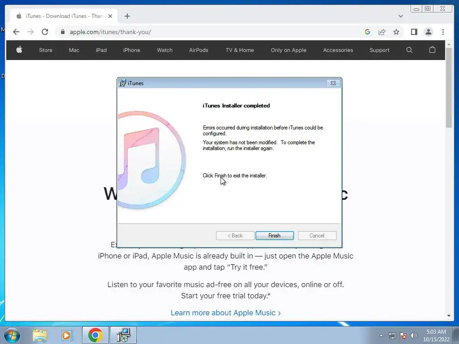Open Only on Apple navigation item

[288, 50]
